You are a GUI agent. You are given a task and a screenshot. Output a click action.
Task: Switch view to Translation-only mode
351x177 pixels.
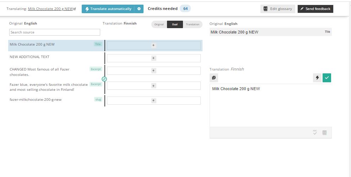tap(193, 24)
